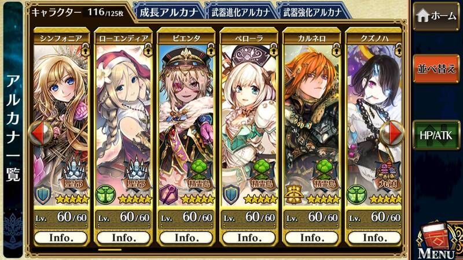Toggle the lock on ビエンタ card
This screenshot has height=260, width=463.
click(x=211, y=50)
